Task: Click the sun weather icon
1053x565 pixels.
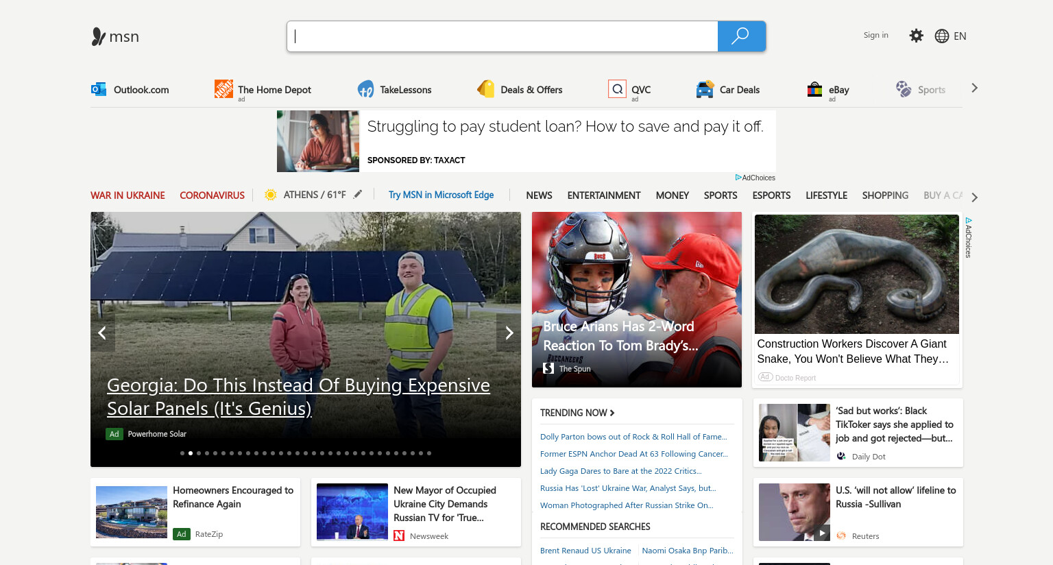Action: point(271,195)
